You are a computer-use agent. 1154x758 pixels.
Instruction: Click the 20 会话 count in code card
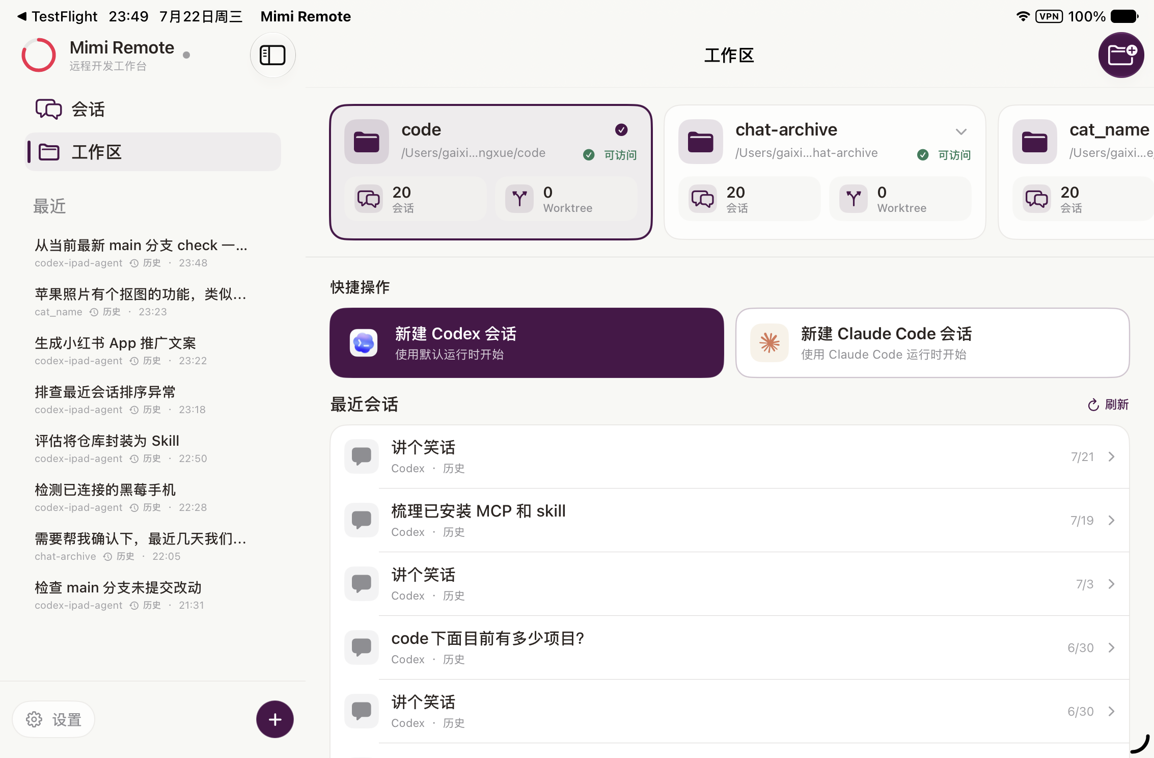(415, 199)
